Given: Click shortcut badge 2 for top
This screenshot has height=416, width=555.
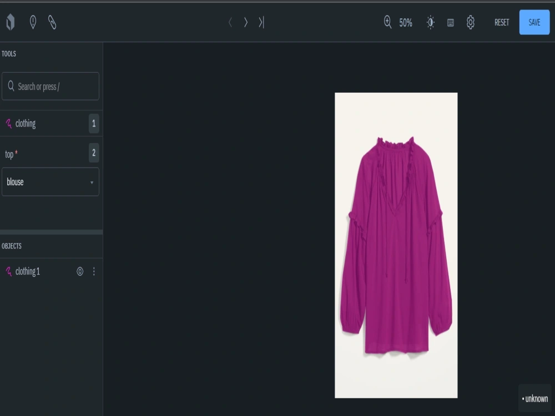Looking at the screenshot, I should (94, 153).
